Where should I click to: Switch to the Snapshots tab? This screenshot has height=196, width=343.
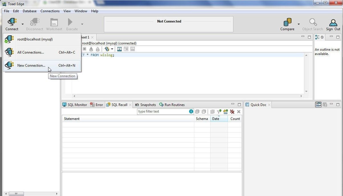pos(145,105)
